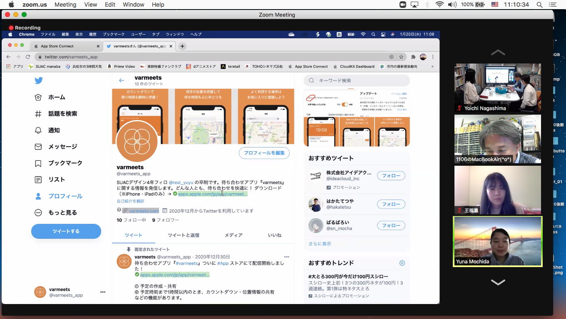
Task: Select Yuna Mochida video thumbnail
Action: pos(498,241)
